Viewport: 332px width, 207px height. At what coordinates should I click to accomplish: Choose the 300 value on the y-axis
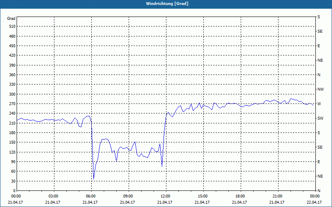12,94
